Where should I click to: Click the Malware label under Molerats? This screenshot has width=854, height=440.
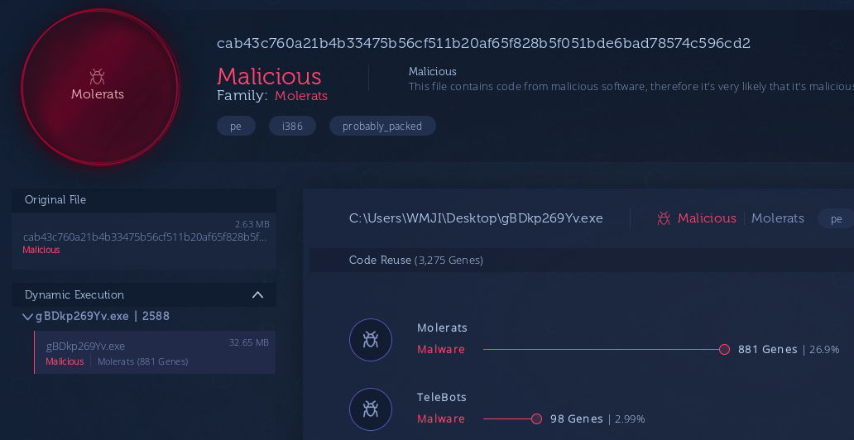[441, 350]
